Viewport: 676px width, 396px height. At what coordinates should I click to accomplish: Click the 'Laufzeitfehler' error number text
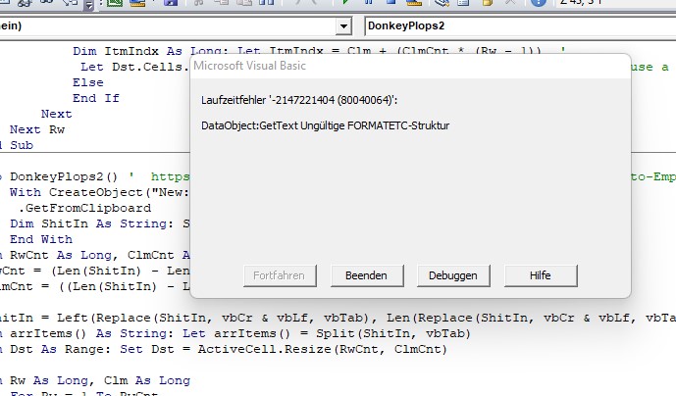tap(299, 100)
